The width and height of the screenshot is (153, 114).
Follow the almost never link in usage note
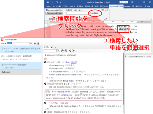tap(66, 95)
